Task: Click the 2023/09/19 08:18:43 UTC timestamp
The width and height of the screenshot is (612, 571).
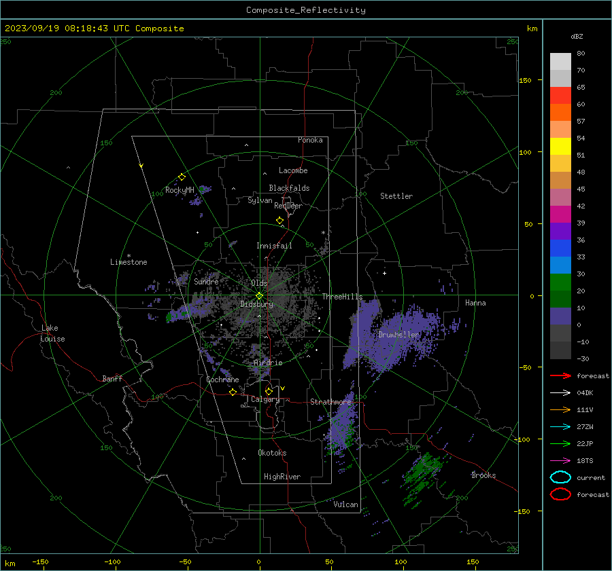Action: [67, 29]
